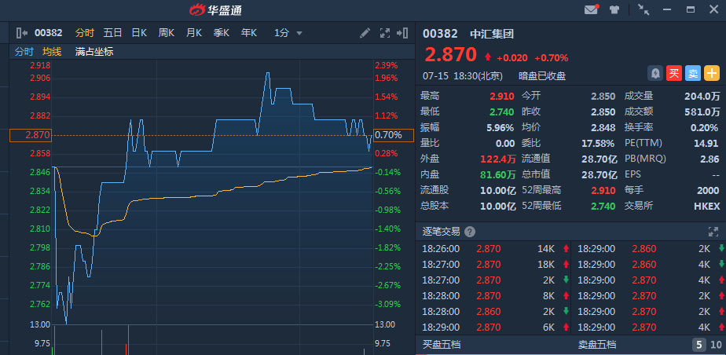Click the 成交额 value 581.0万
Viewport: 726px width, 355px height.
(x=702, y=112)
